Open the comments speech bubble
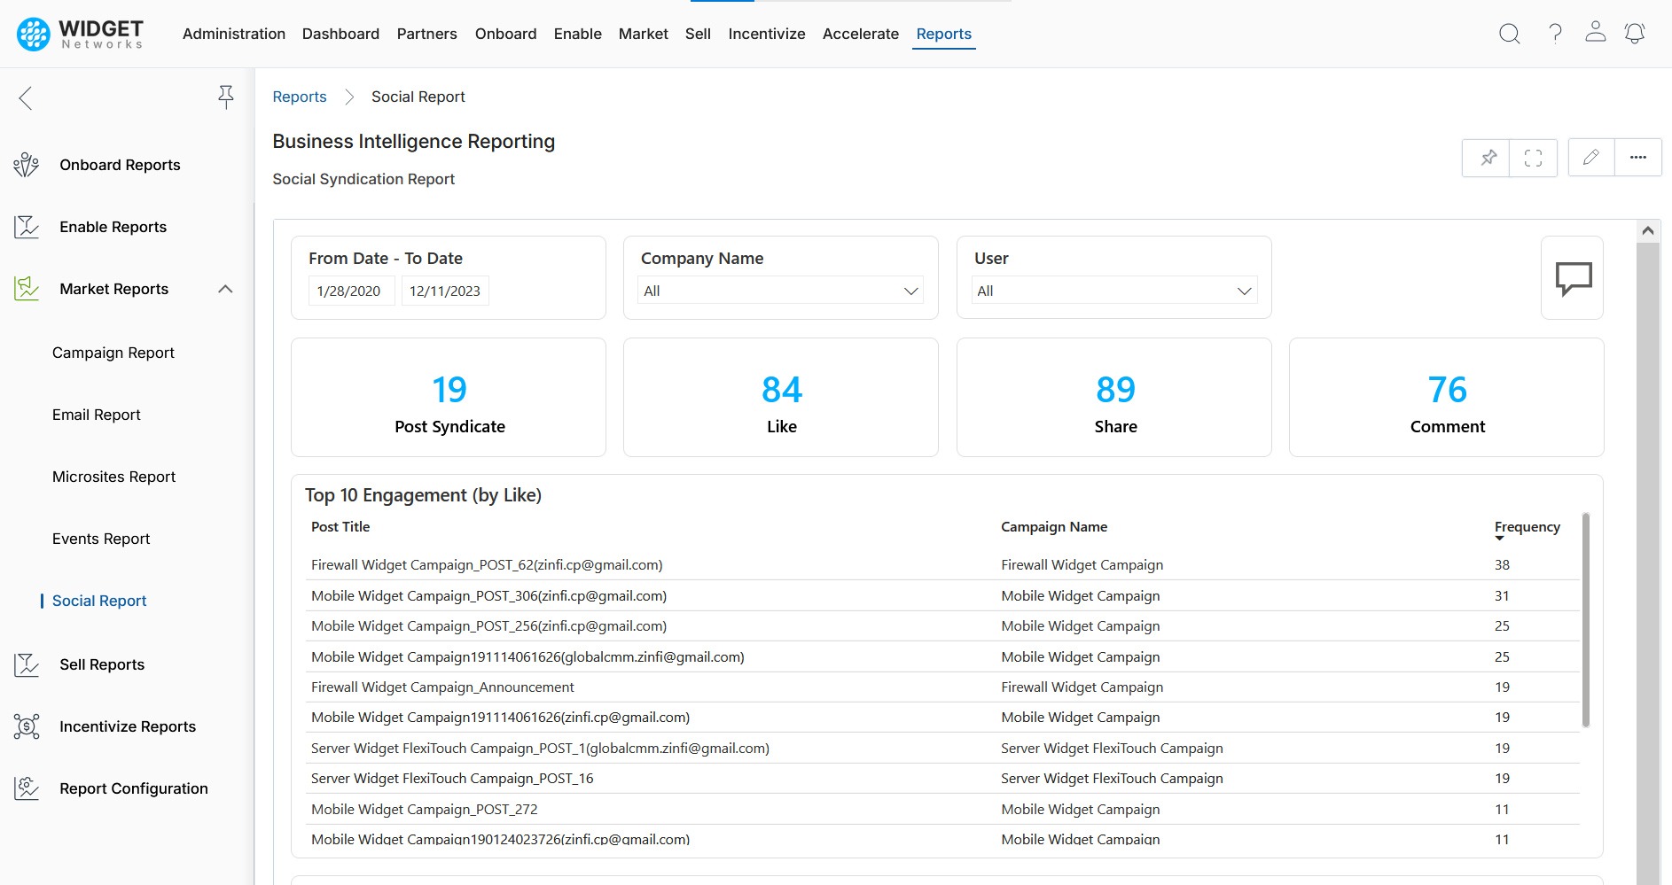The height and width of the screenshot is (885, 1672). click(x=1573, y=278)
